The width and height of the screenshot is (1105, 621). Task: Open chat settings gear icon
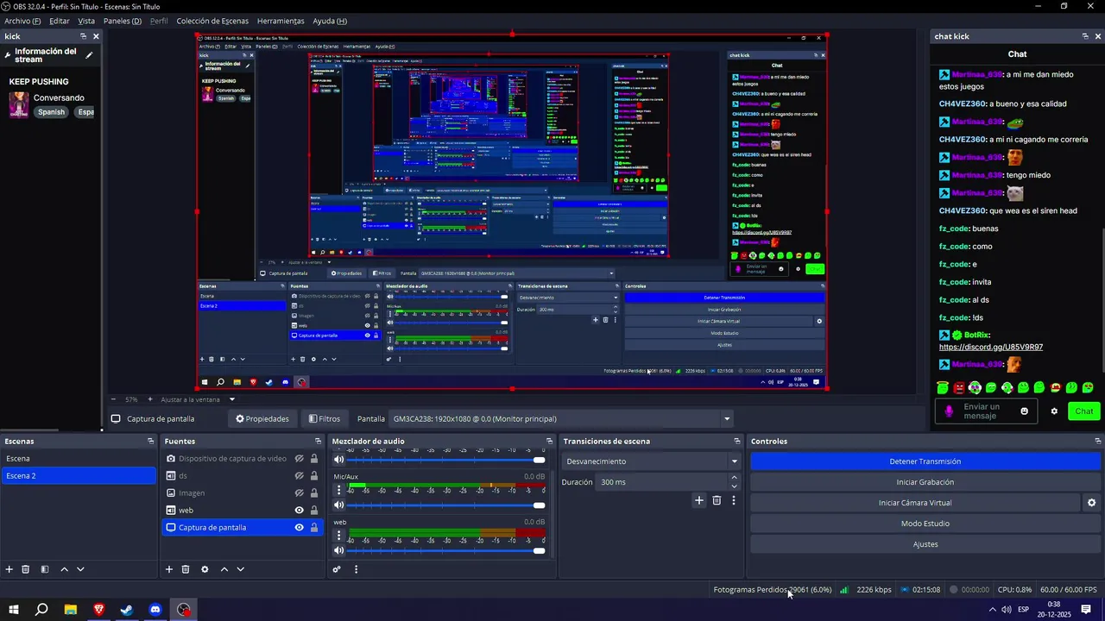tap(1054, 411)
